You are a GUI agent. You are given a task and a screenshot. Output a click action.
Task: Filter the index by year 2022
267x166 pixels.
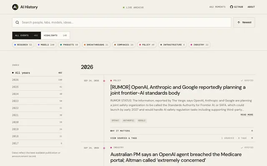37,108
